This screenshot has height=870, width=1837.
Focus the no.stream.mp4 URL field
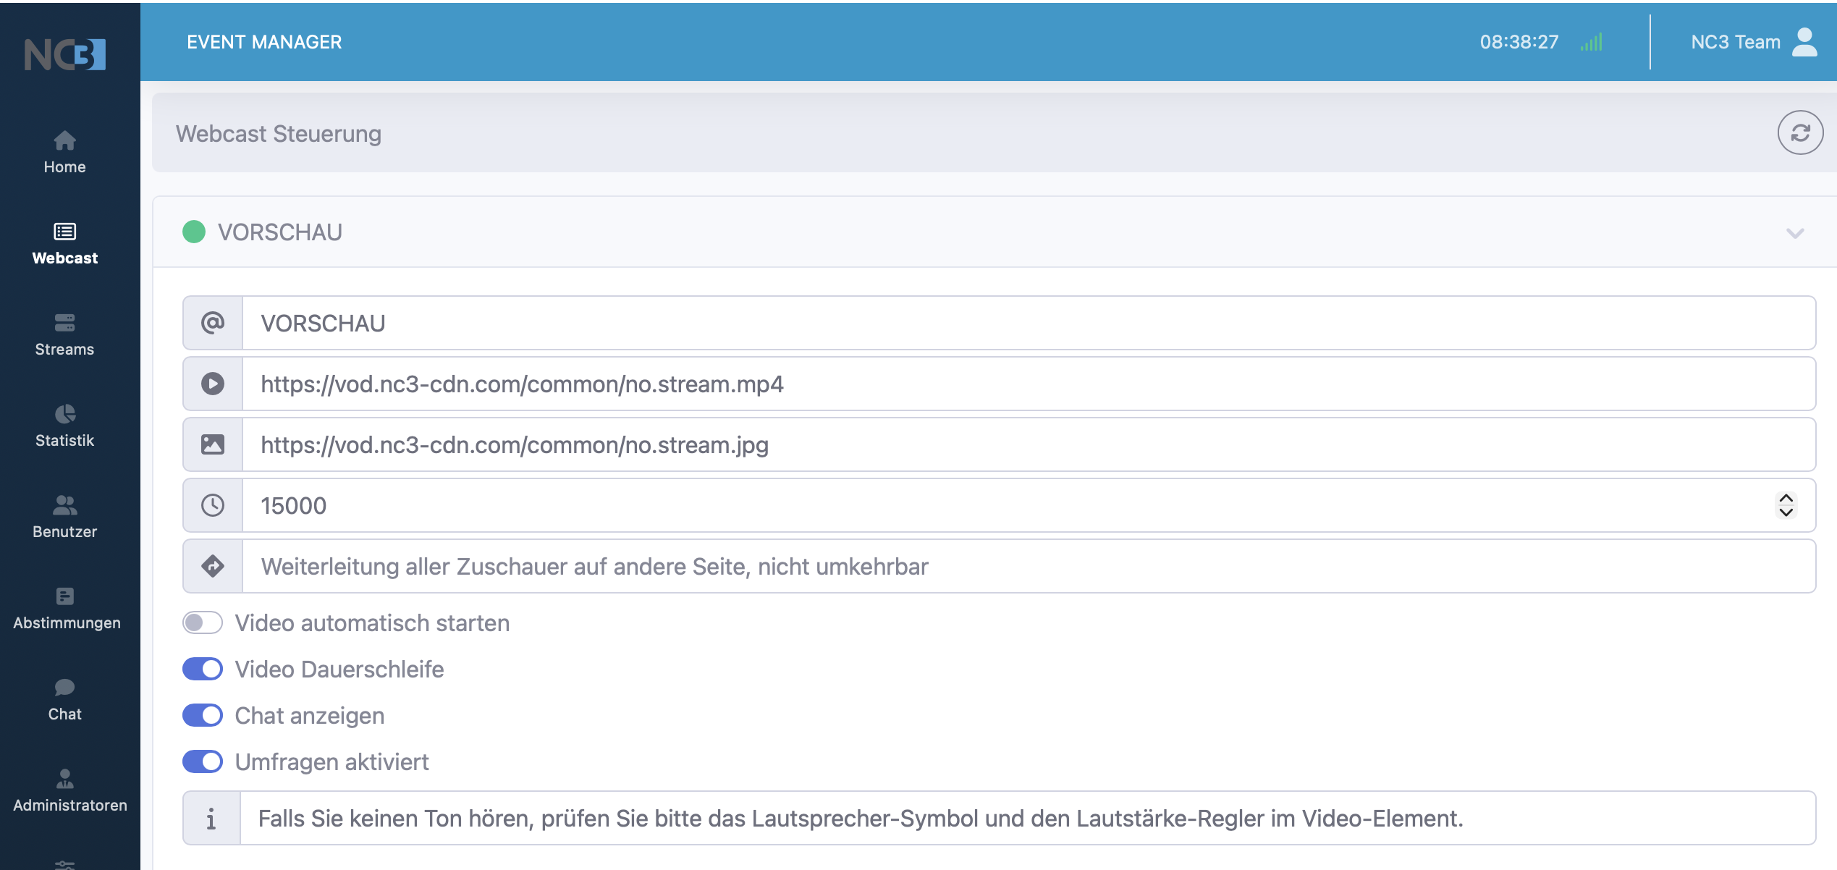1029,384
